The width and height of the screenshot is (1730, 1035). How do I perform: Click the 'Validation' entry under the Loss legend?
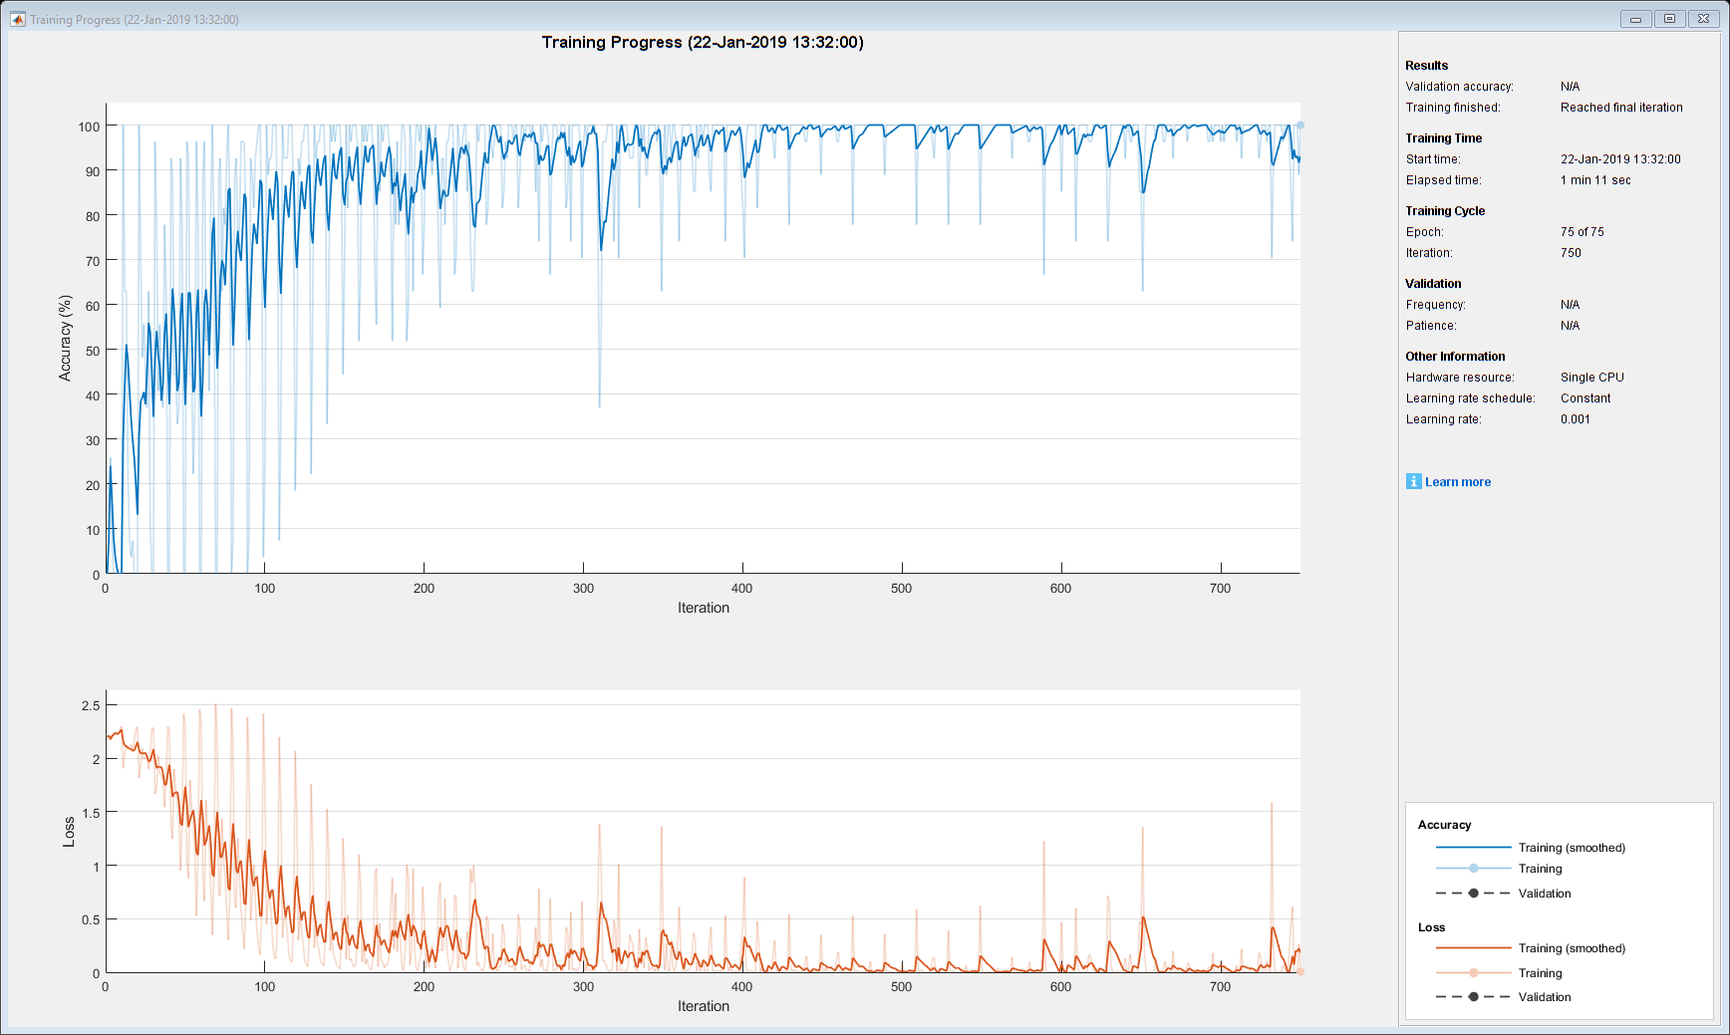click(x=1545, y=997)
